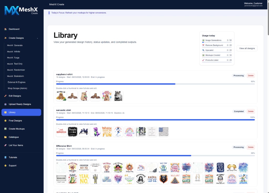
Task: Click the Upscaled magnifier icon
Action: click(x=203, y=50)
